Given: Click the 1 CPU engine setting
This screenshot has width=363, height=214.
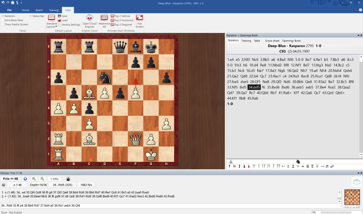Looking at the screenshot, I should coord(54,179).
